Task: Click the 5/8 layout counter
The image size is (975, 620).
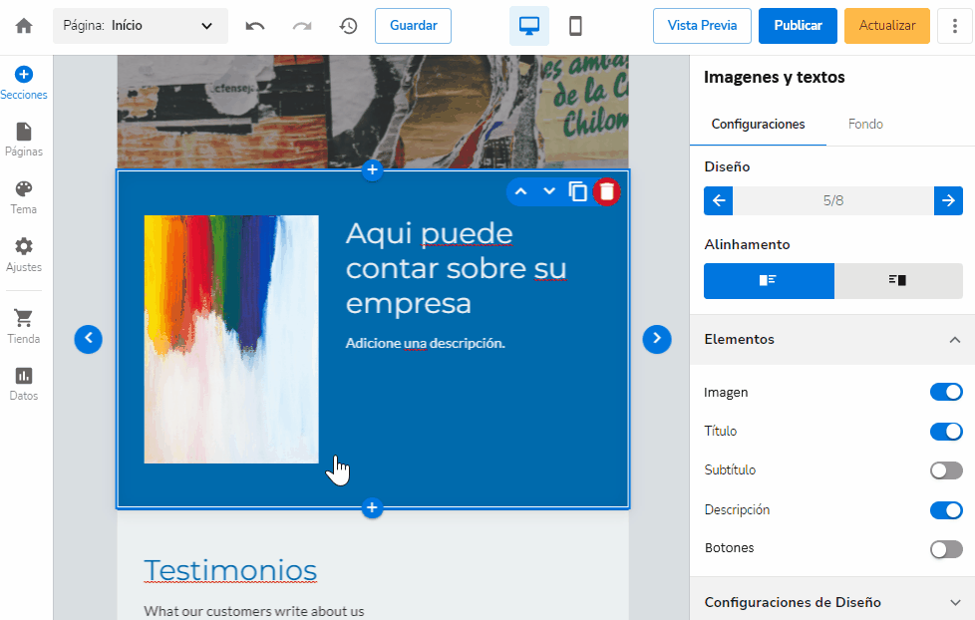Action: (833, 201)
